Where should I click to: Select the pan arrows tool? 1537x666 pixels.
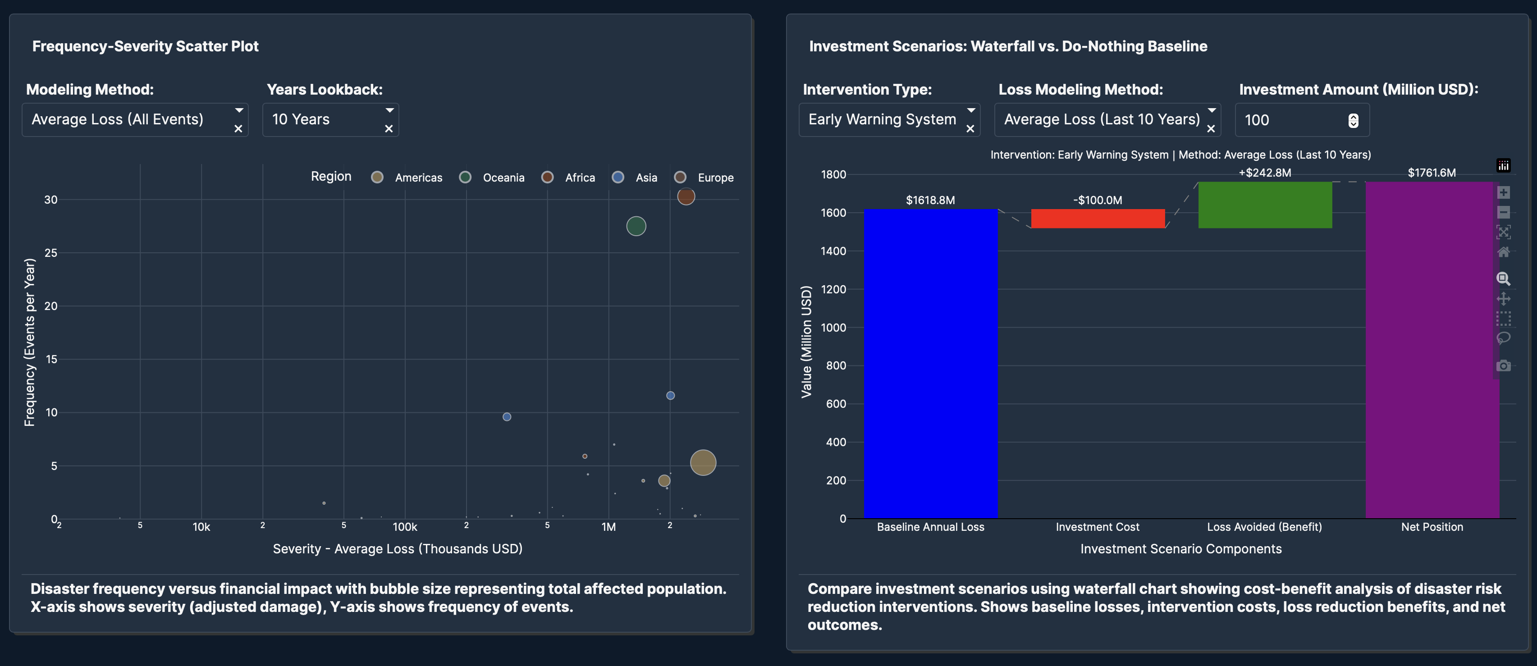[1503, 299]
